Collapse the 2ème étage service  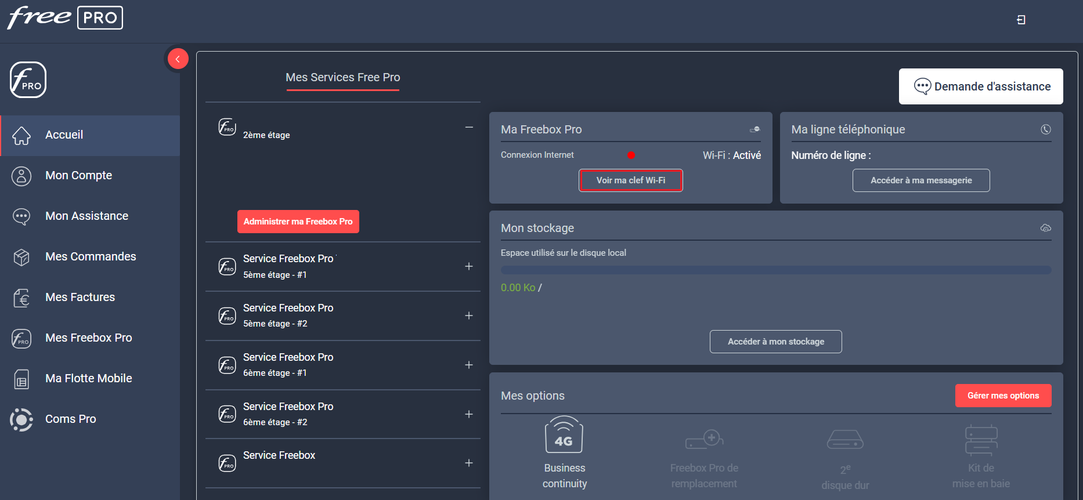pyautogui.click(x=469, y=127)
